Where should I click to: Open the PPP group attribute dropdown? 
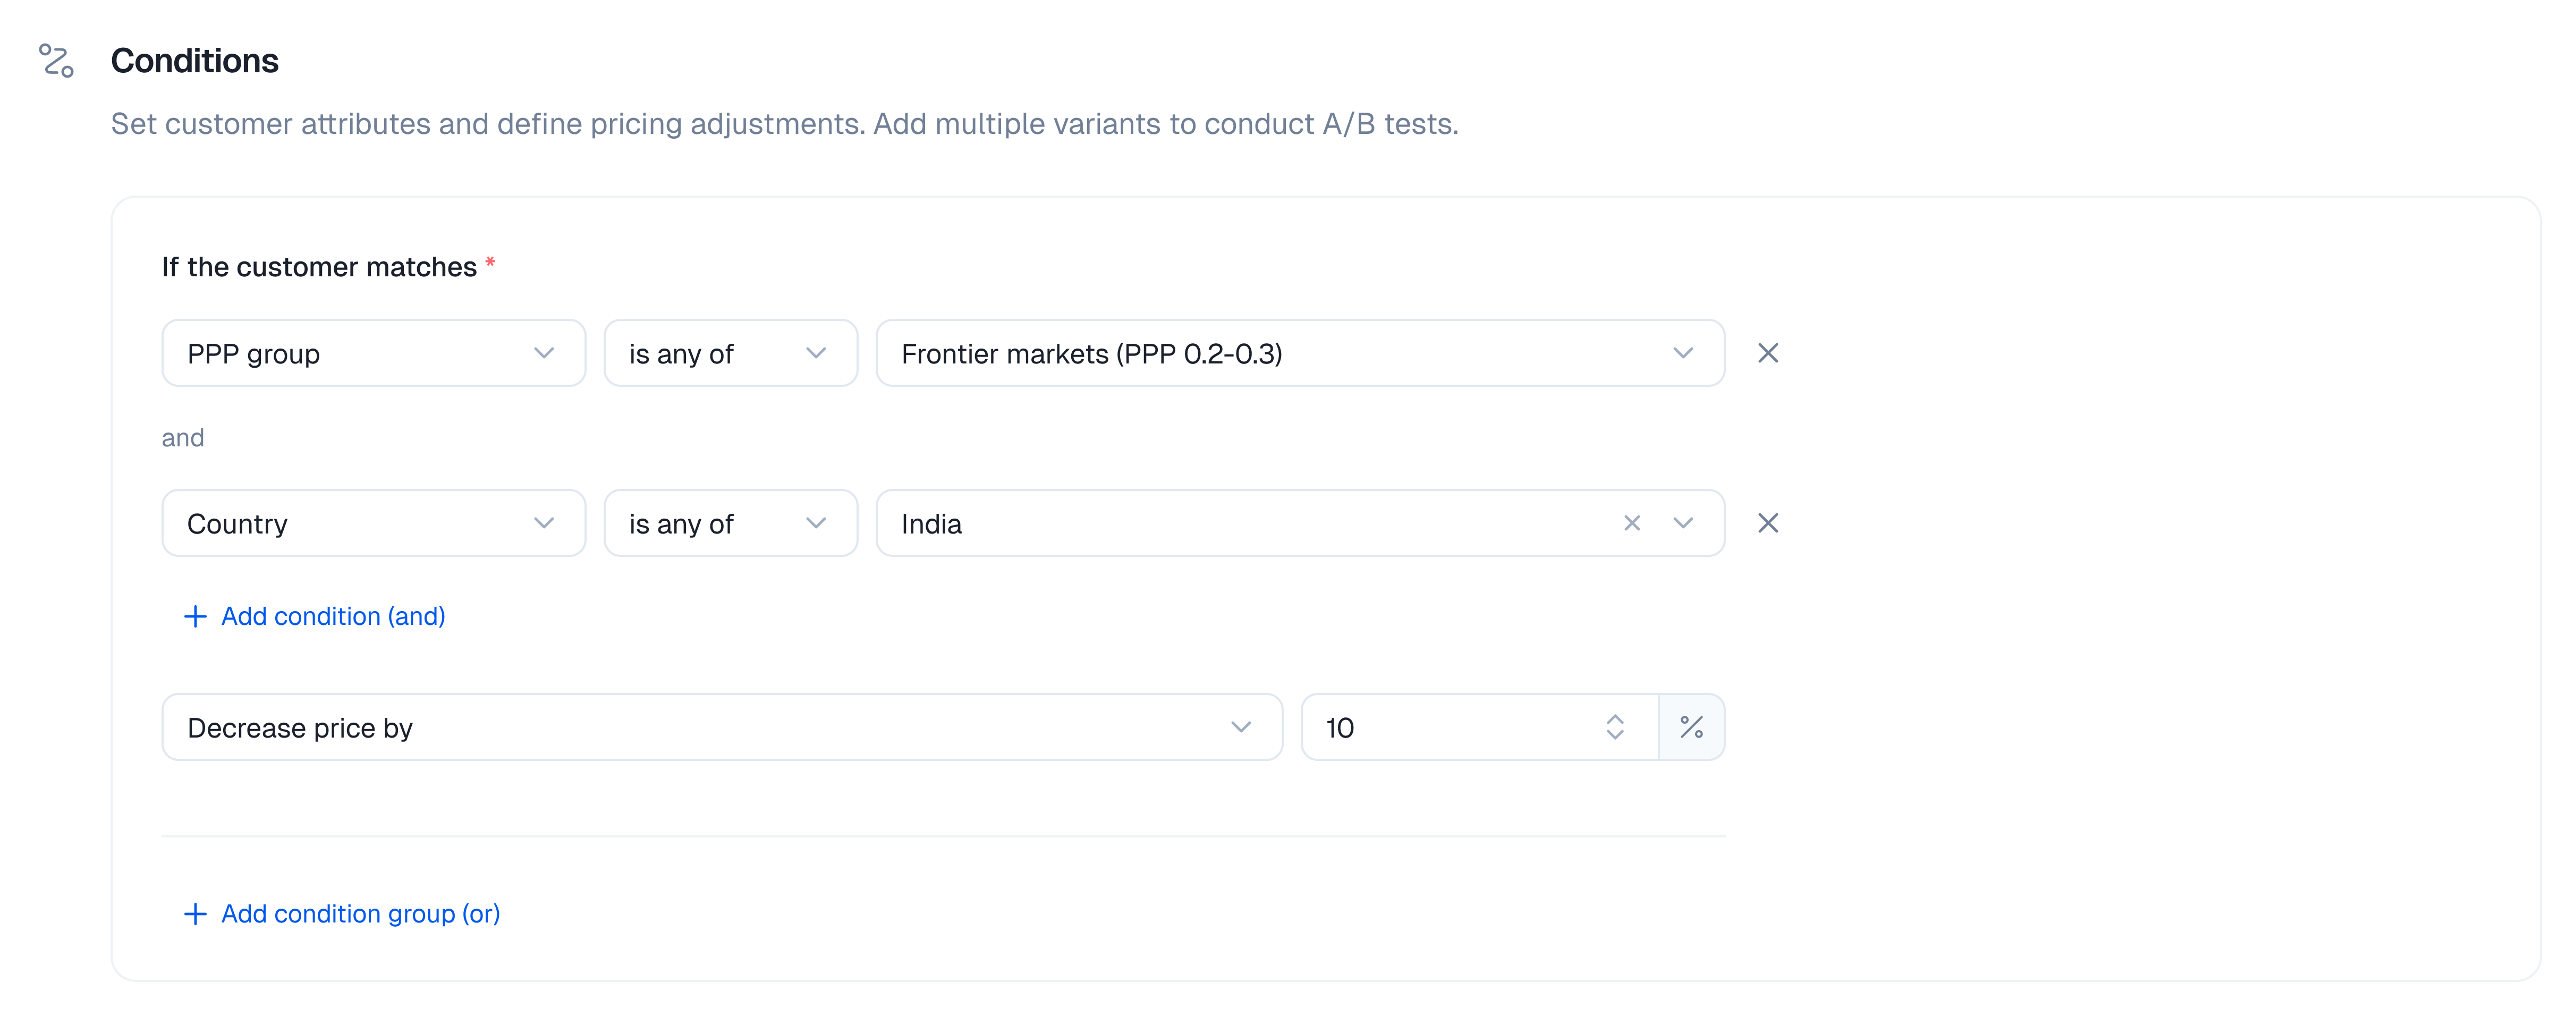pyautogui.click(x=373, y=353)
